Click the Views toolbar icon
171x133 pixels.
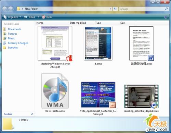click(x=25, y=17)
